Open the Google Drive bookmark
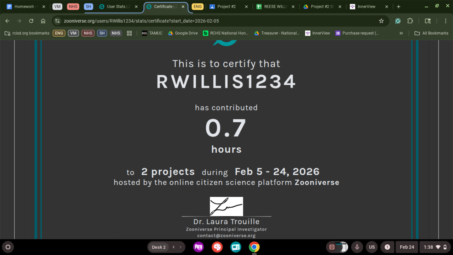Screen dimensions: 453x255 pyautogui.click(x=183, y=33)
